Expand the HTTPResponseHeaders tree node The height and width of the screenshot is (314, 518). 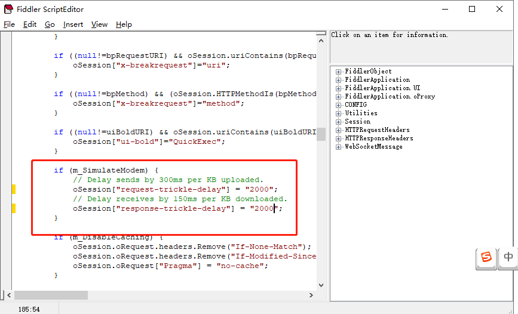point(338,138)
